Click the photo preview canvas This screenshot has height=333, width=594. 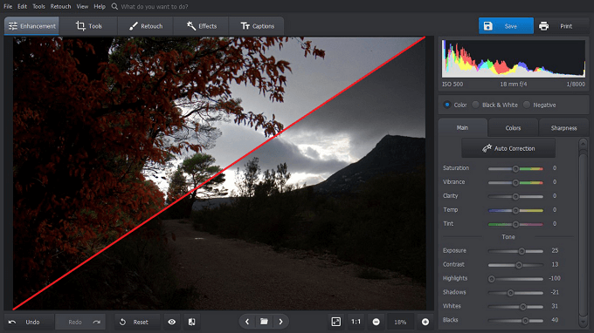pyautogui.click(x=219, y=173)
